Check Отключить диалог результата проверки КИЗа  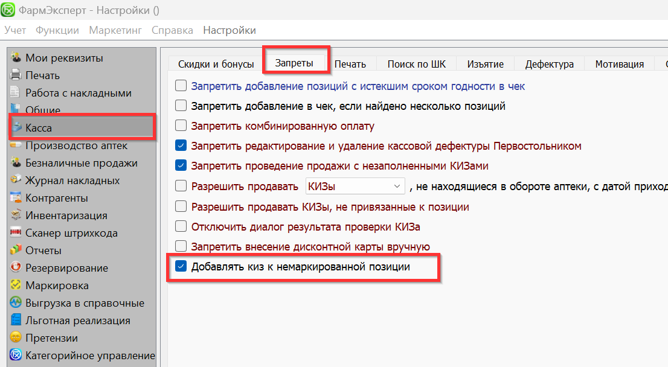tap(181, 227)
